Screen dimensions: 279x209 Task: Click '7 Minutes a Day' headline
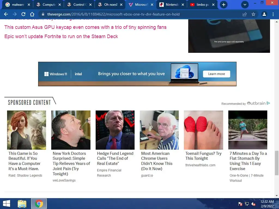point(248,161)
